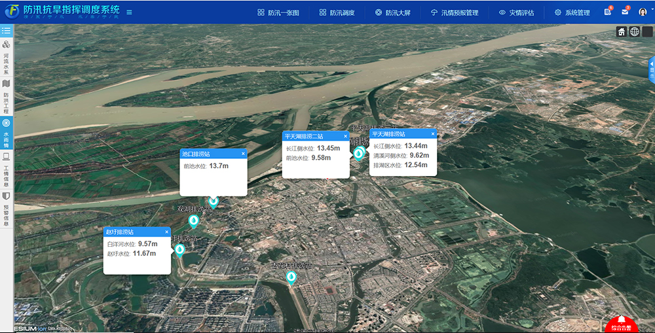The image size is (655, 333).
Task: Click the hamburger menu icon beside system title
Action: tap(129, 12)
